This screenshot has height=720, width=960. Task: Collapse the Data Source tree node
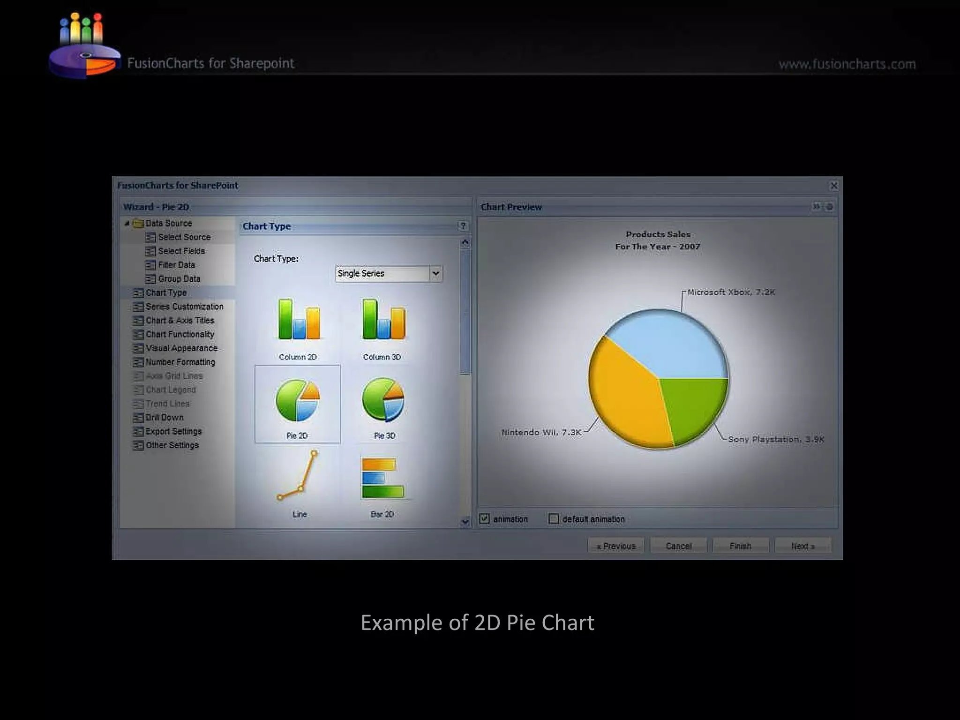(x=127, y=224)
